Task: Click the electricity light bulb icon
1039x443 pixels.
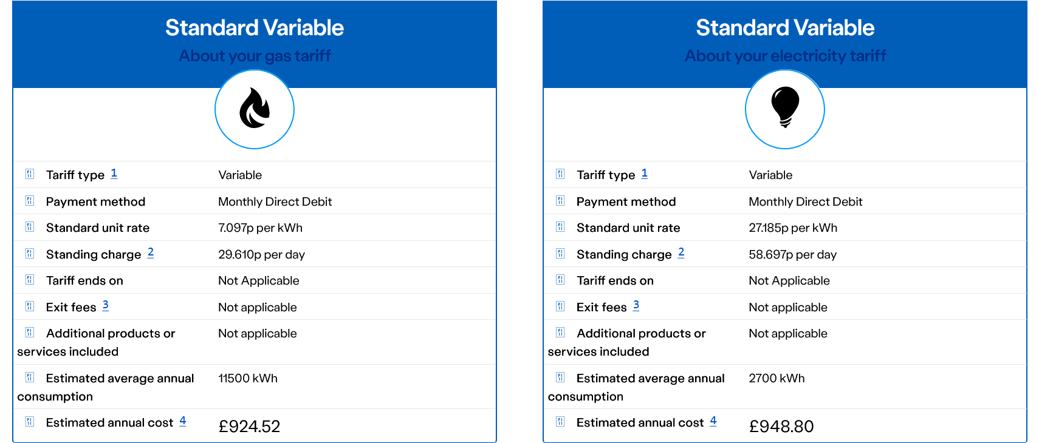Action: 785,108
